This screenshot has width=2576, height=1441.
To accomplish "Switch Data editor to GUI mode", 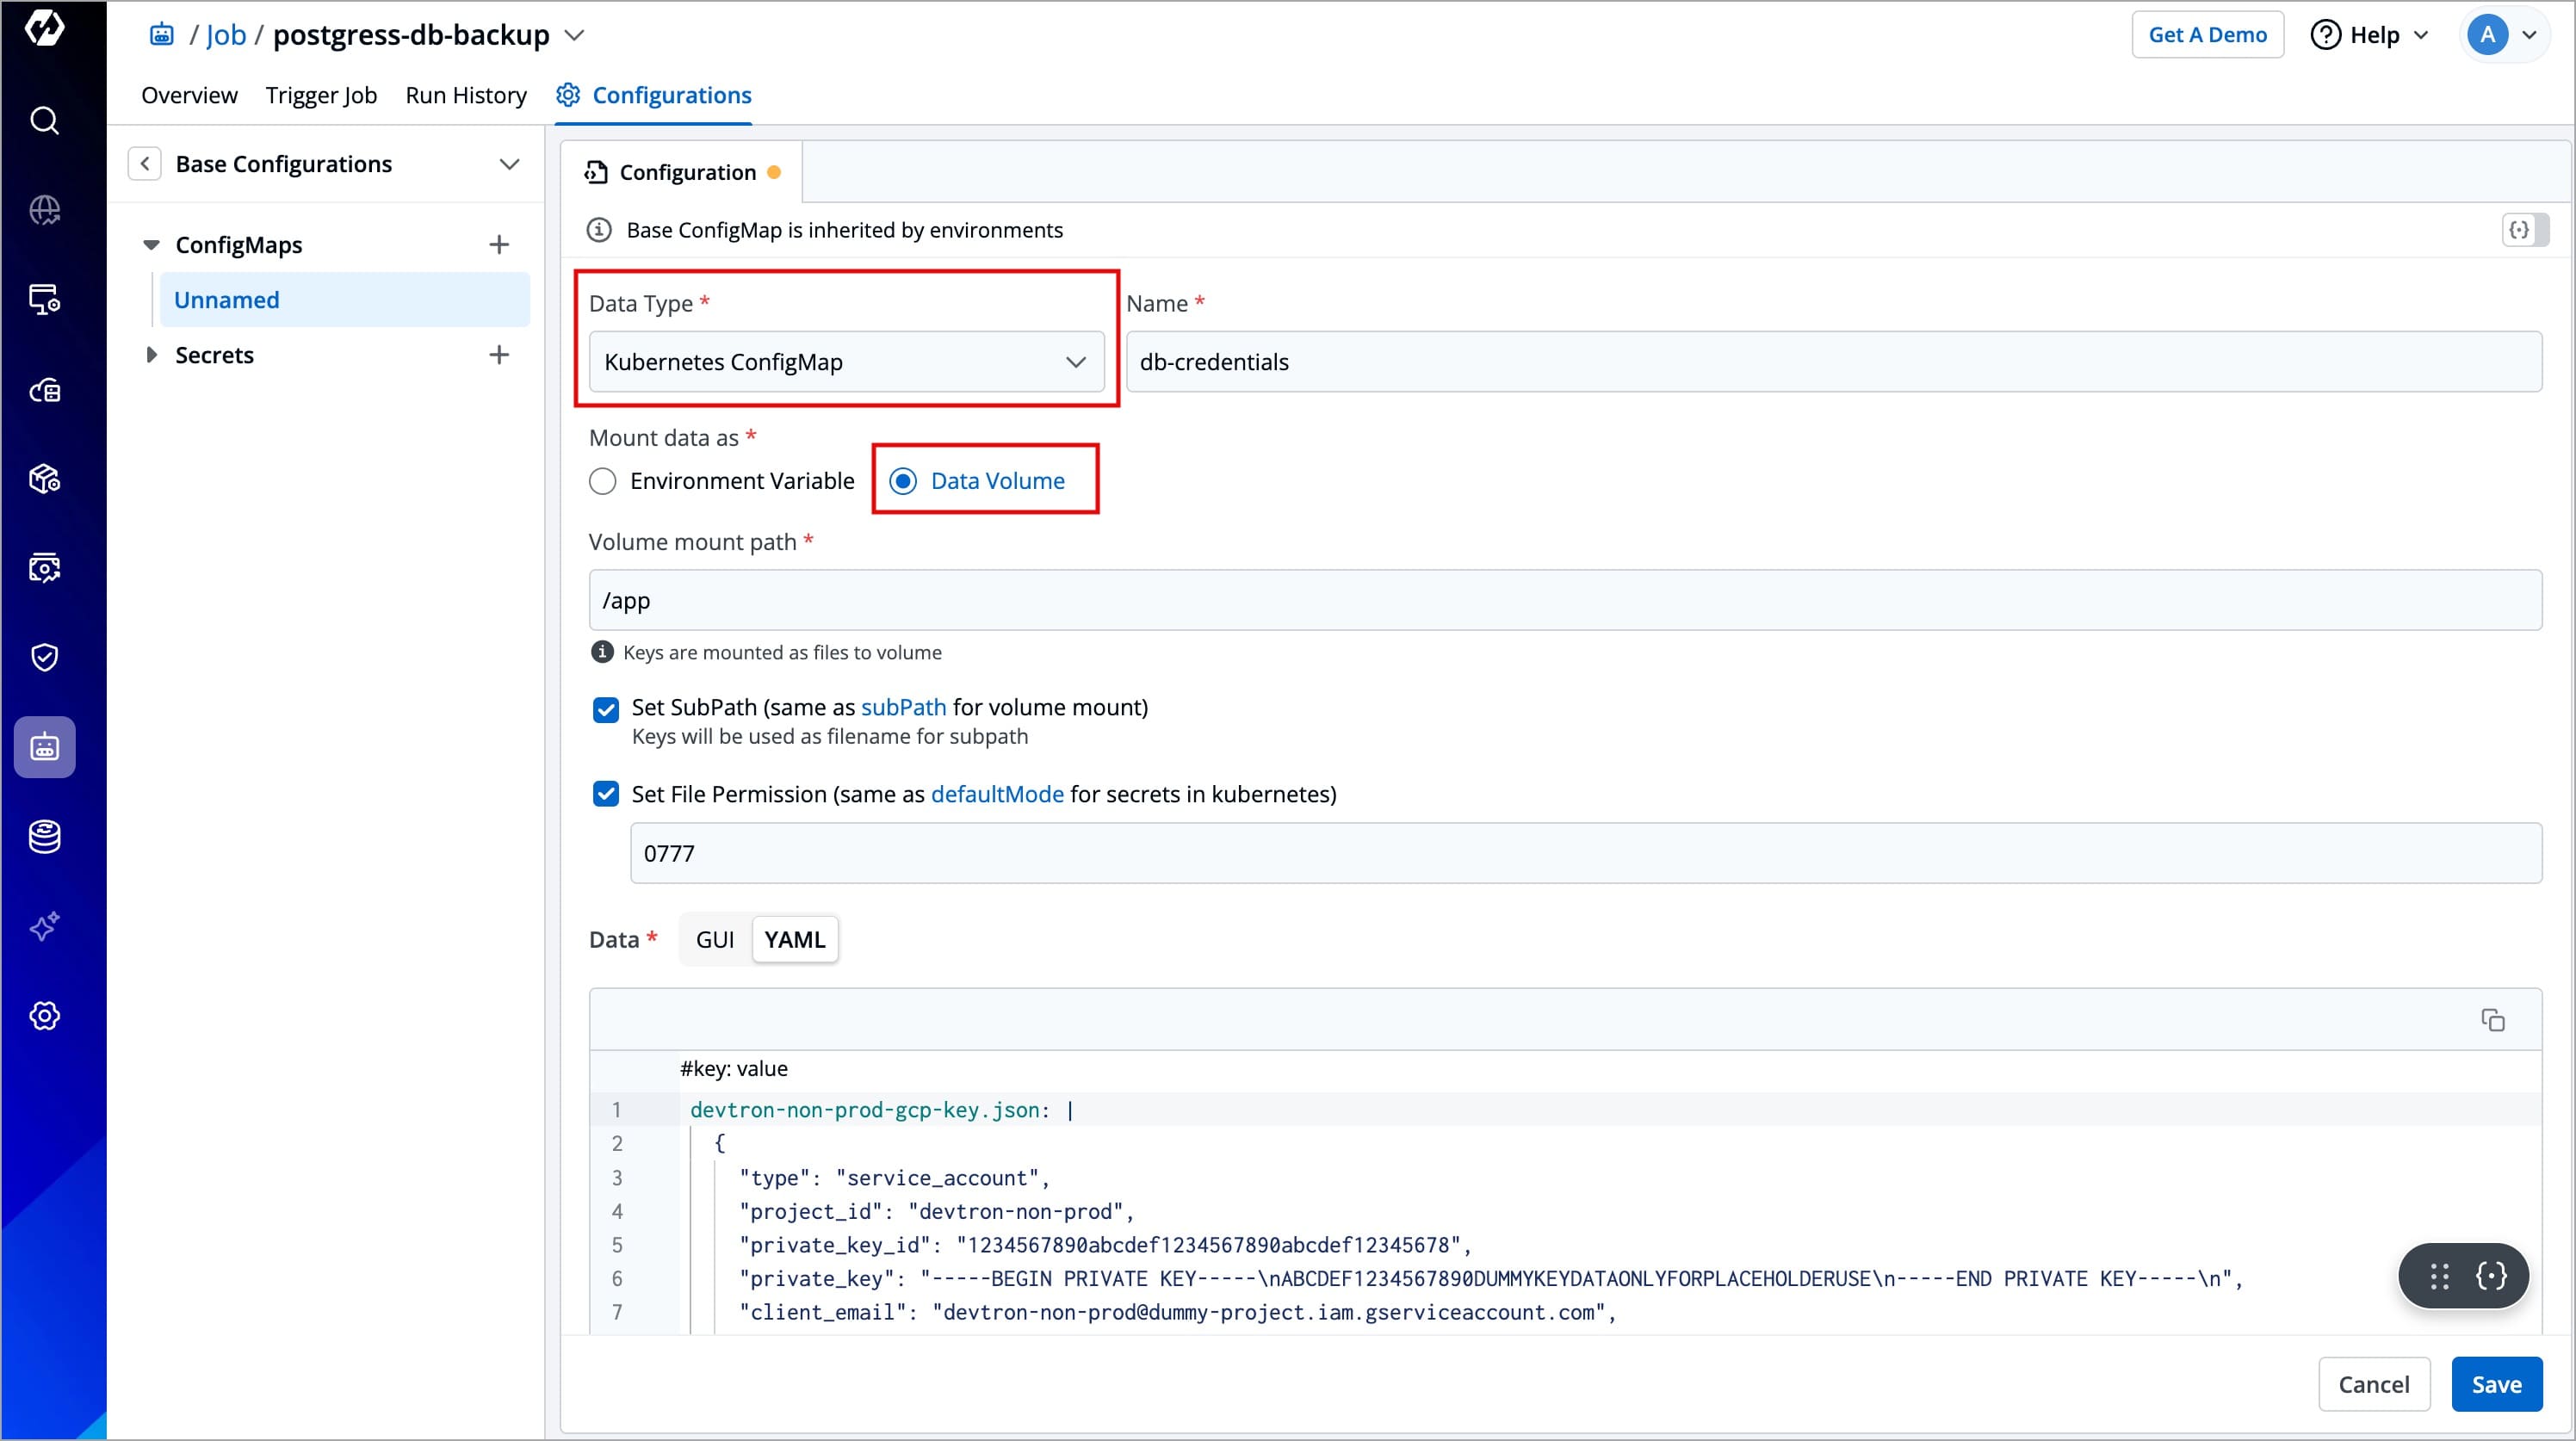I will coord(714,940).
